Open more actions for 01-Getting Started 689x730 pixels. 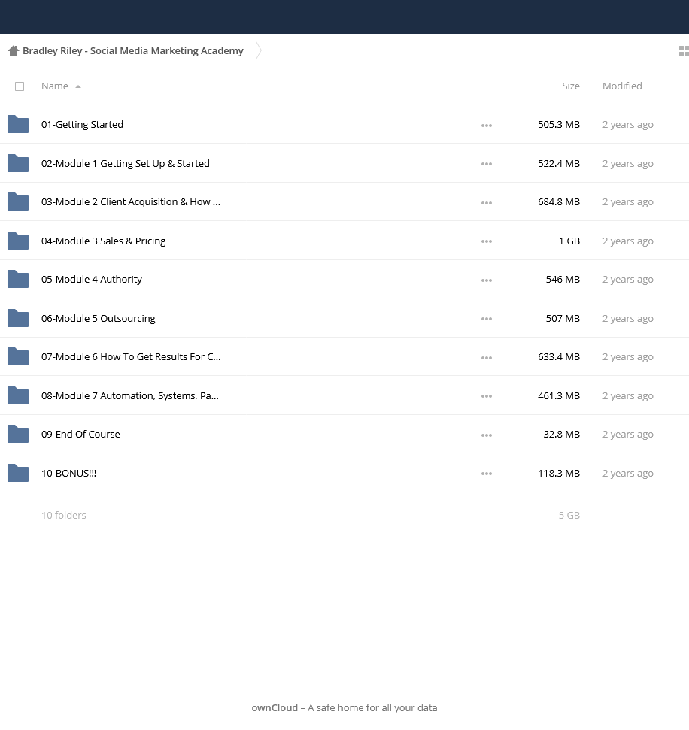click(487, 126)
